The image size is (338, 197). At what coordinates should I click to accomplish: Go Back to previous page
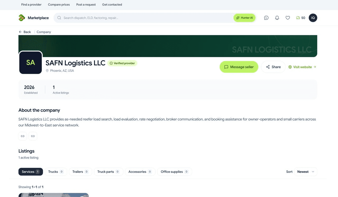pyautogui.click(x=25, y=32)
